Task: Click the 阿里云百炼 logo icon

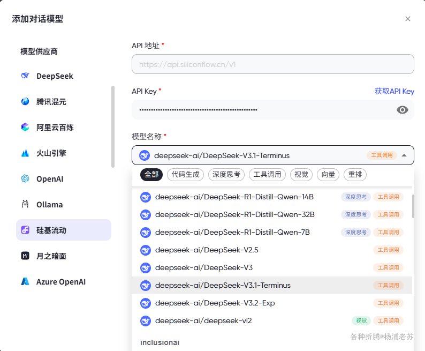Action: pyautogui.click(x=25, y=127)
